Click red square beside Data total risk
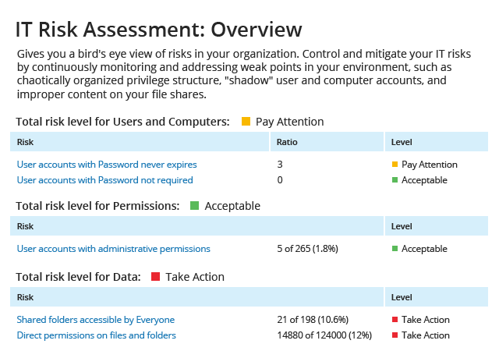This screenshot has width=499, height=351. [x=155, y=276]
